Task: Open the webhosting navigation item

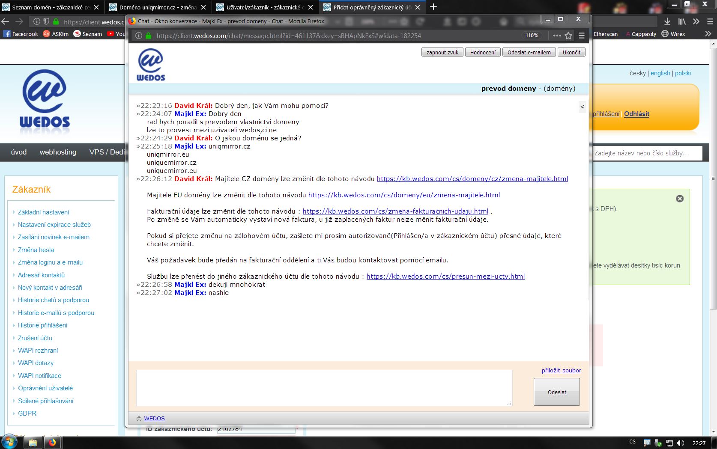Action: pyautogui.click(x=58, y=152)
